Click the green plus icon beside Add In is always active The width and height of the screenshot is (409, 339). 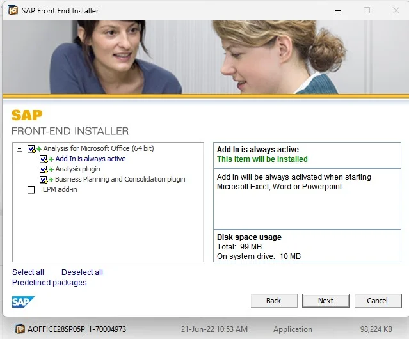point(51,159)
